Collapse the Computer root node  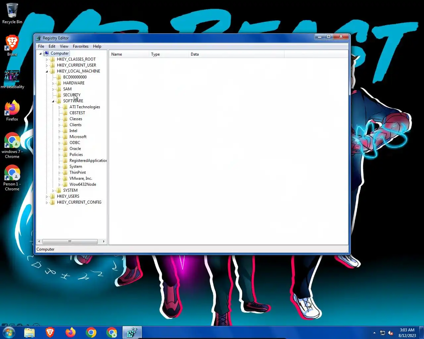[41, 54]
